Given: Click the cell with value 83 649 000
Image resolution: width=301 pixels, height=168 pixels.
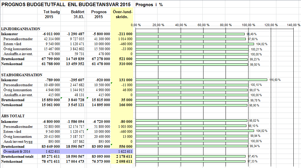Looking at the screenshot, I should 51,147.
